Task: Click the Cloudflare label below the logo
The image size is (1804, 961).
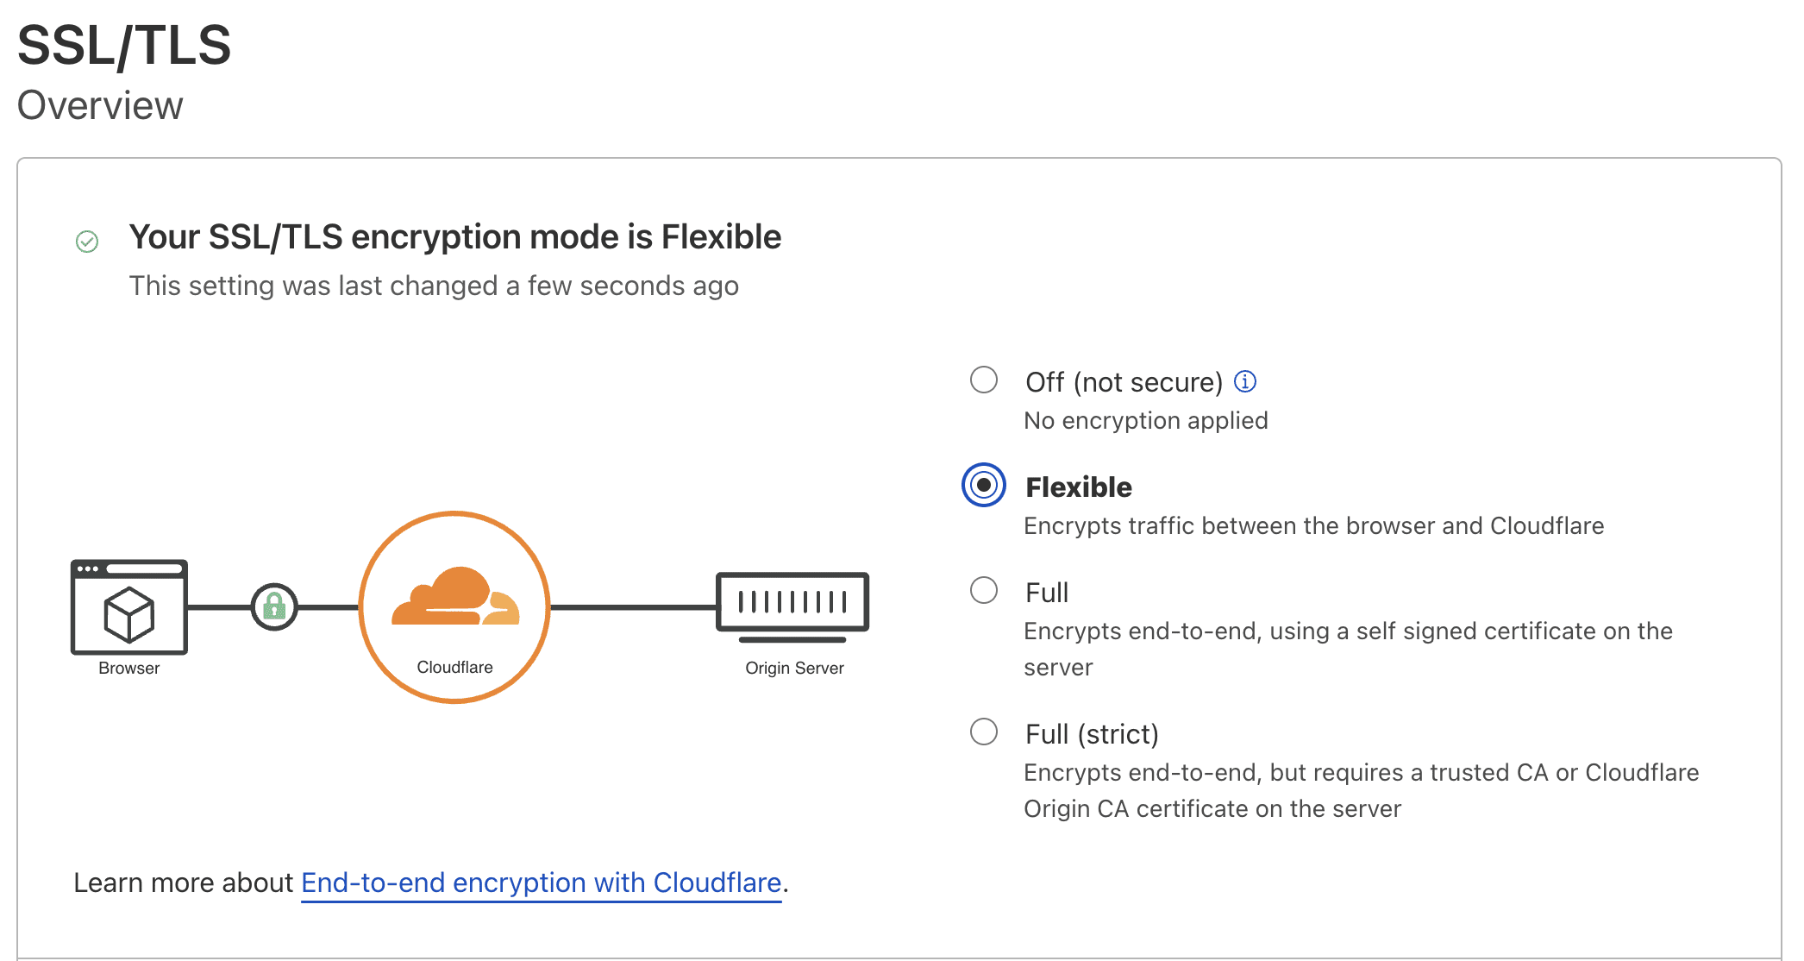Action: point(454,666)
